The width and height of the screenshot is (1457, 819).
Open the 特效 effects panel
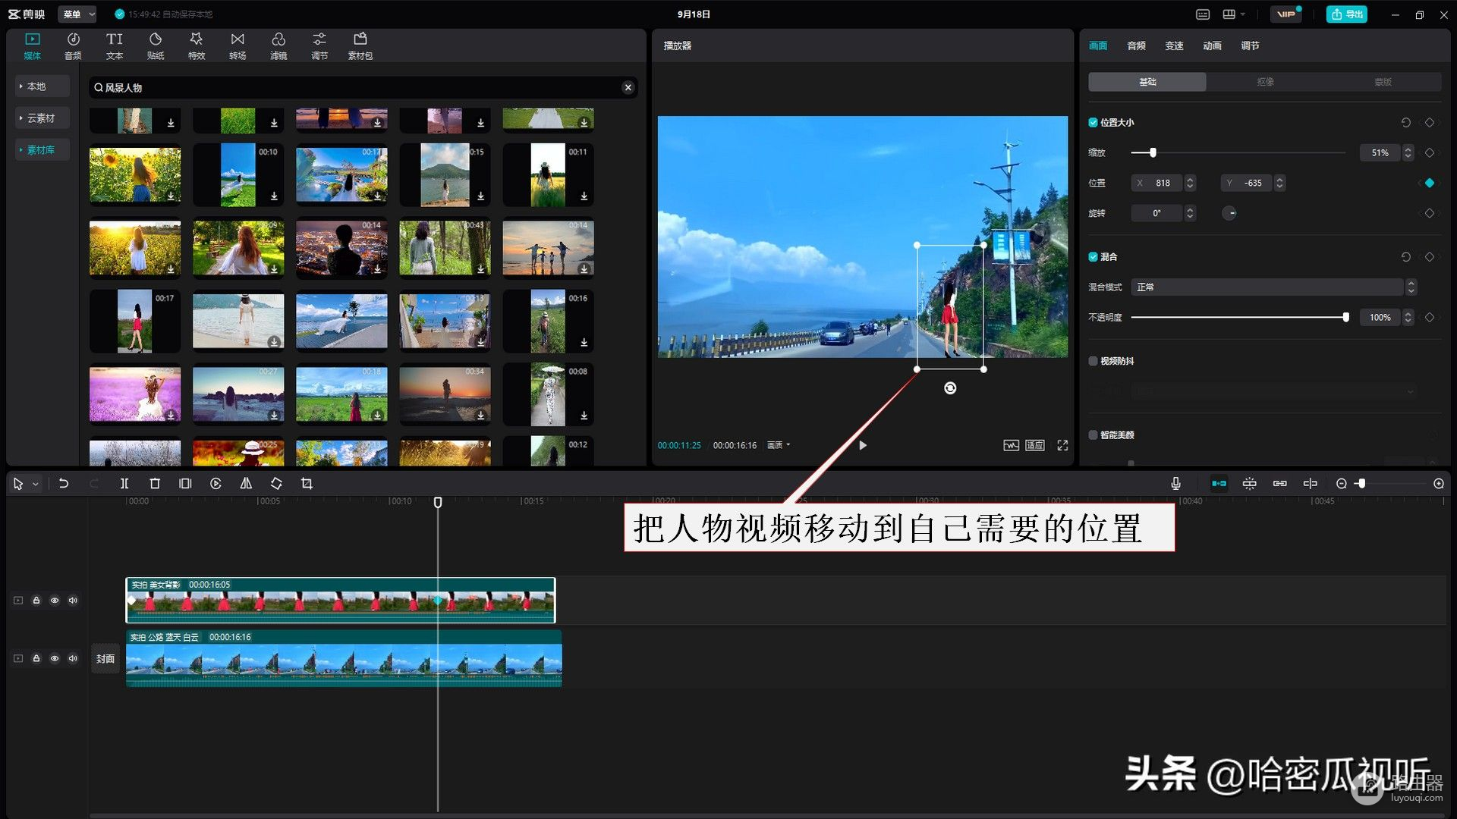197,45
